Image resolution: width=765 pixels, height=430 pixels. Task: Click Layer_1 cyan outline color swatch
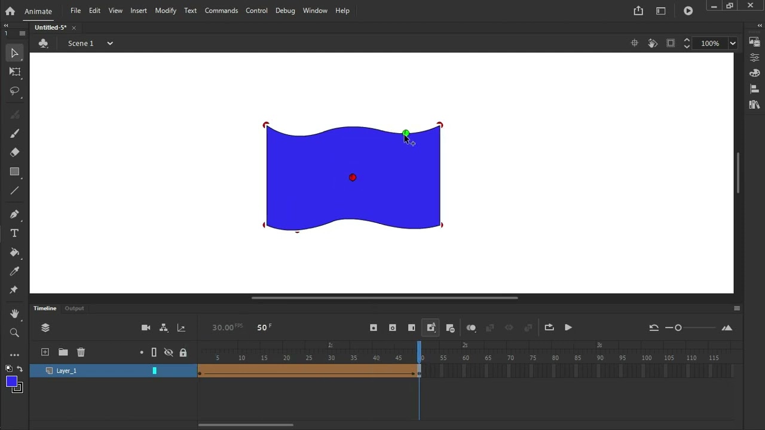[154, 371]
